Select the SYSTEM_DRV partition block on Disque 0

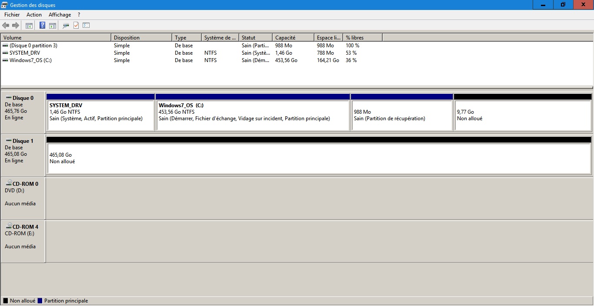pos(100,115)
